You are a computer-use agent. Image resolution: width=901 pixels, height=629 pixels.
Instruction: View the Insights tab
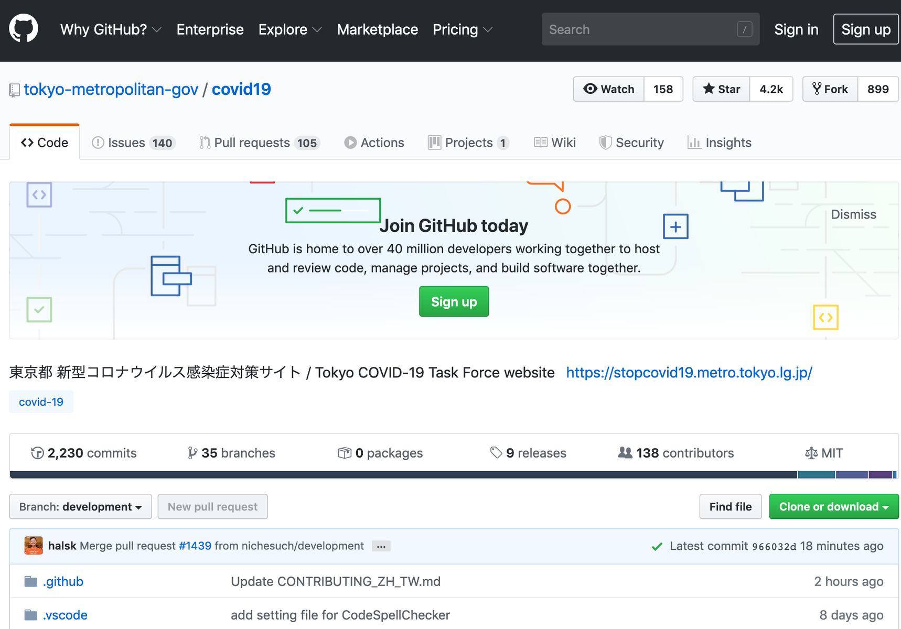(x=720, y=143)
